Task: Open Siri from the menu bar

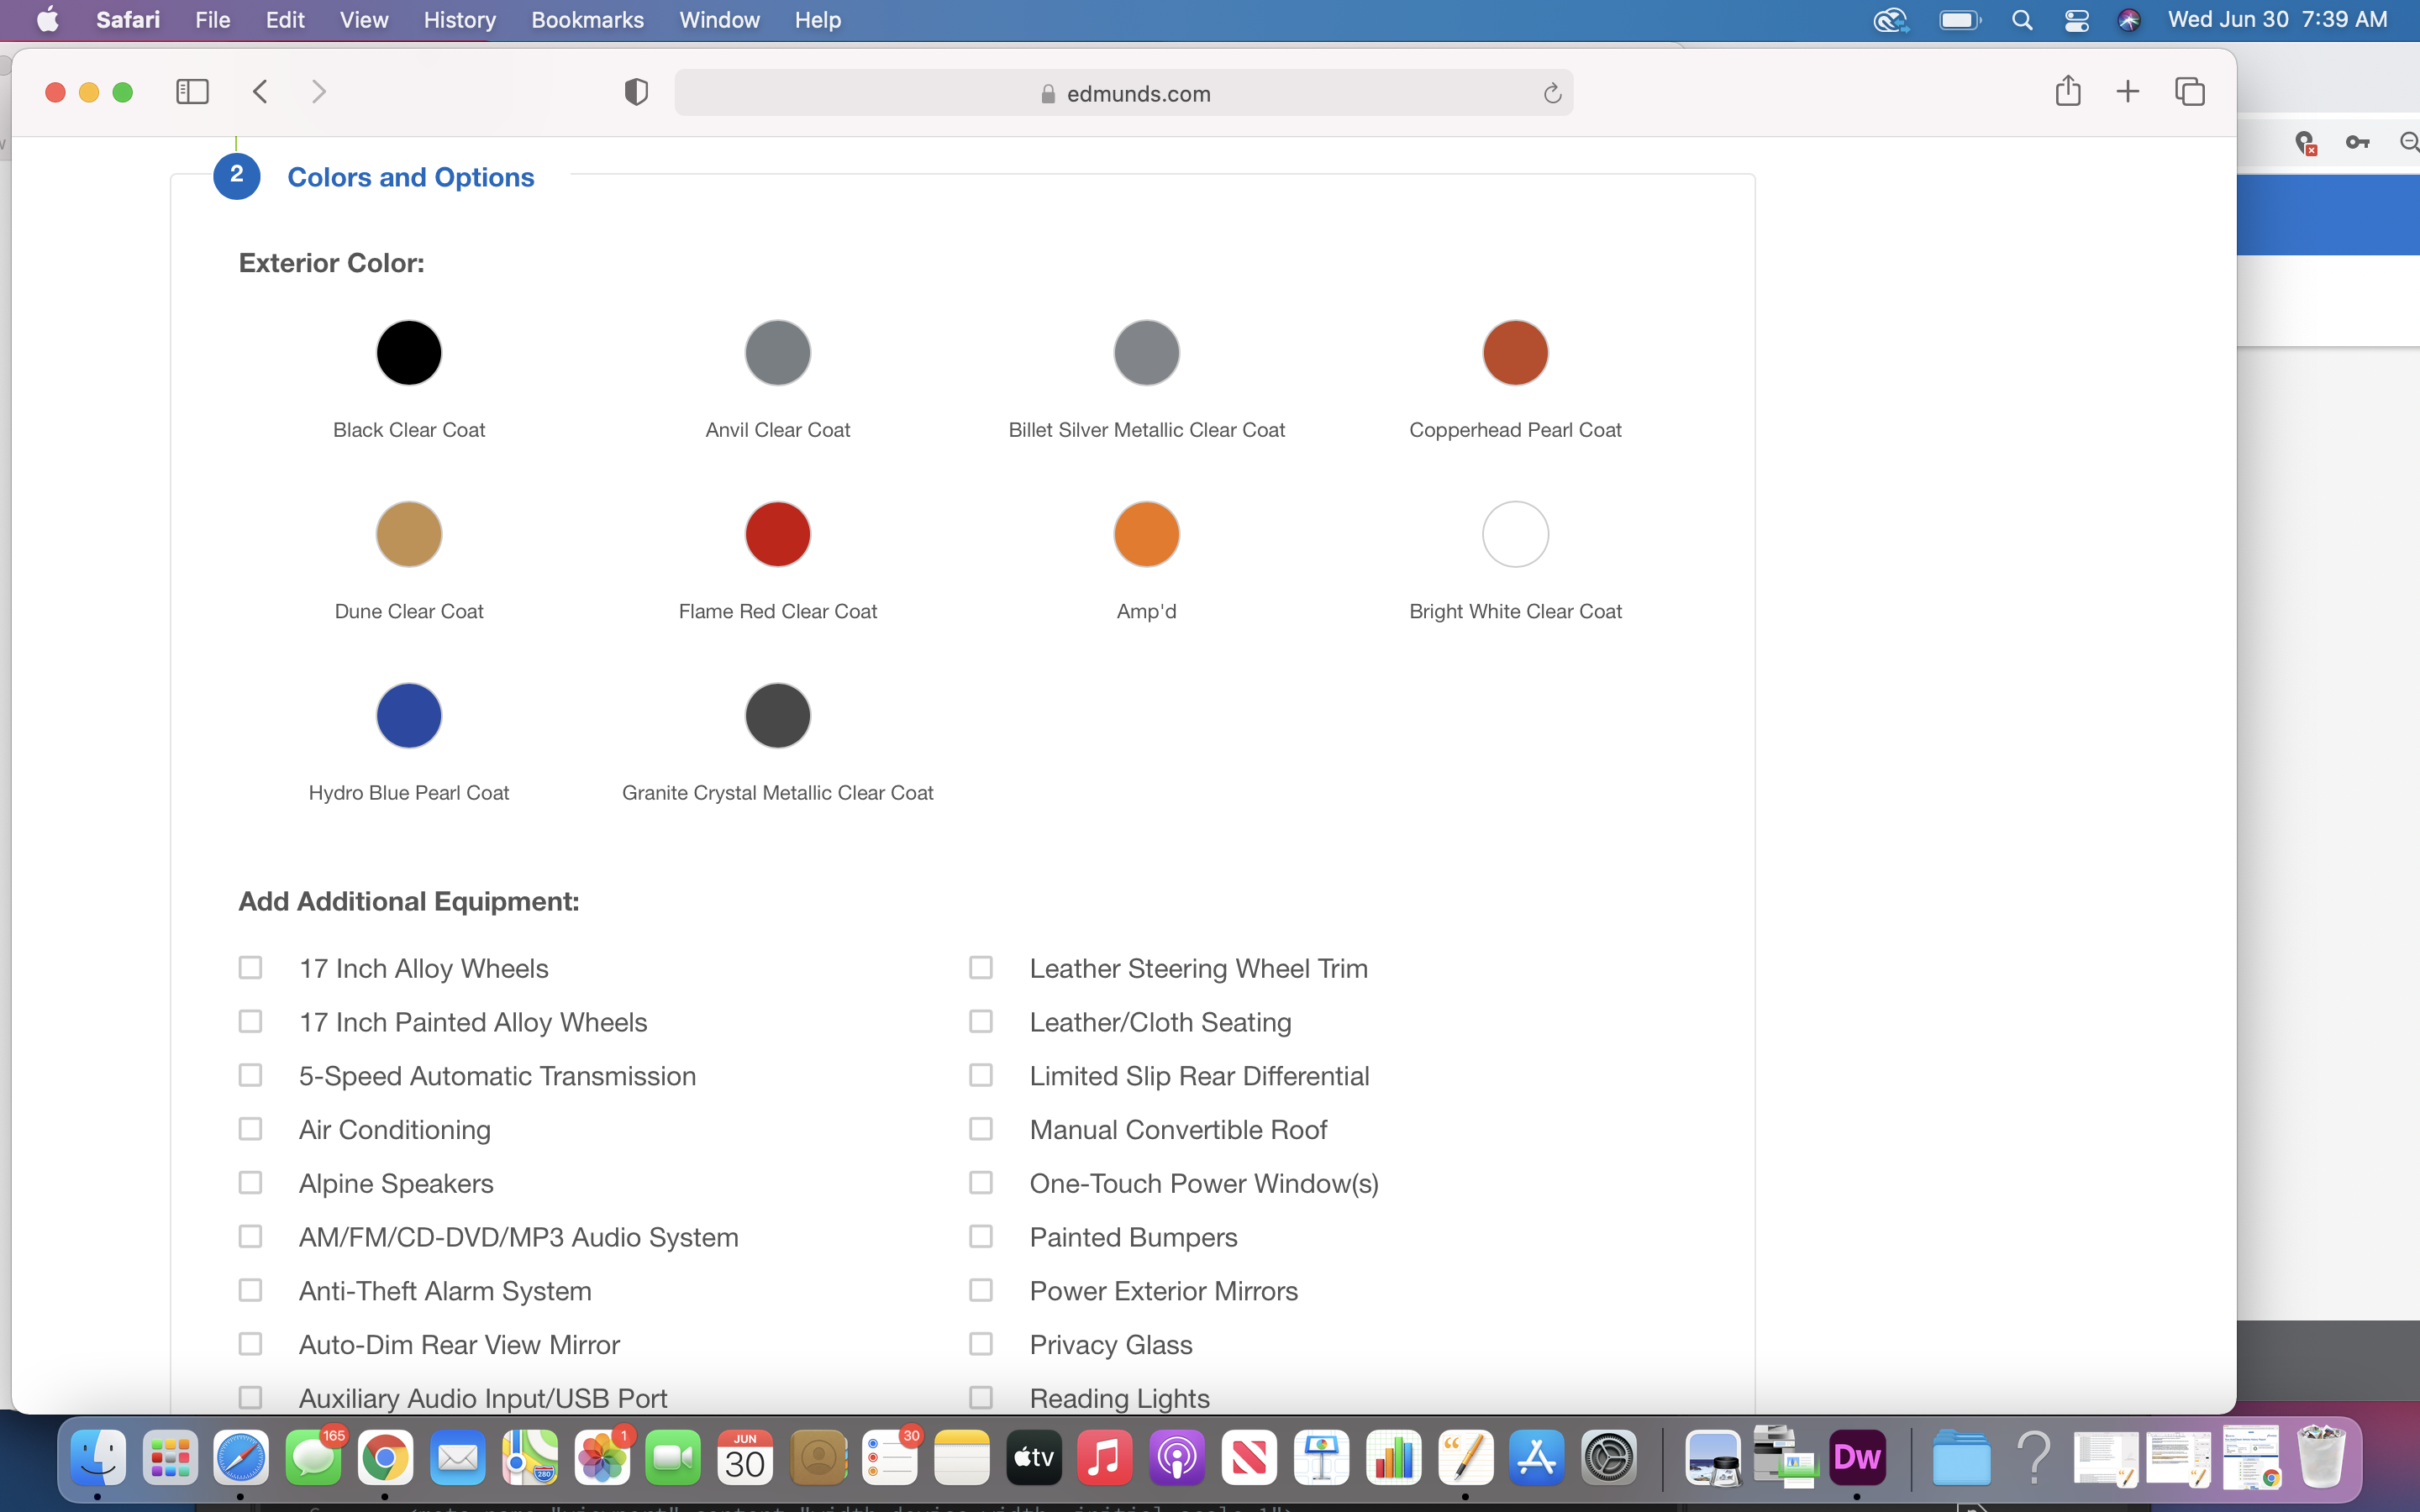Action: click(2129, 20)
